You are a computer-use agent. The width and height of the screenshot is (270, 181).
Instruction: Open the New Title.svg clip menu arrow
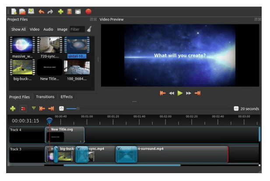[48, 130]
